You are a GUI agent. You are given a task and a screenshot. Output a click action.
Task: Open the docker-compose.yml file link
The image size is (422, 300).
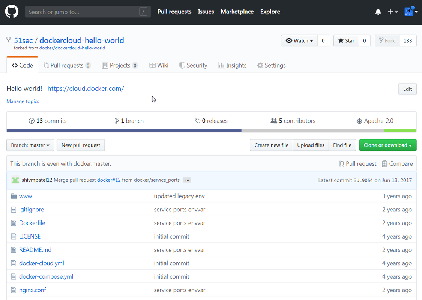coord(46,277)
